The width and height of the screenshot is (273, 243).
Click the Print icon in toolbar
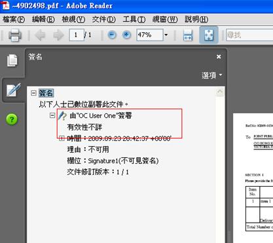tap(15, 35)
